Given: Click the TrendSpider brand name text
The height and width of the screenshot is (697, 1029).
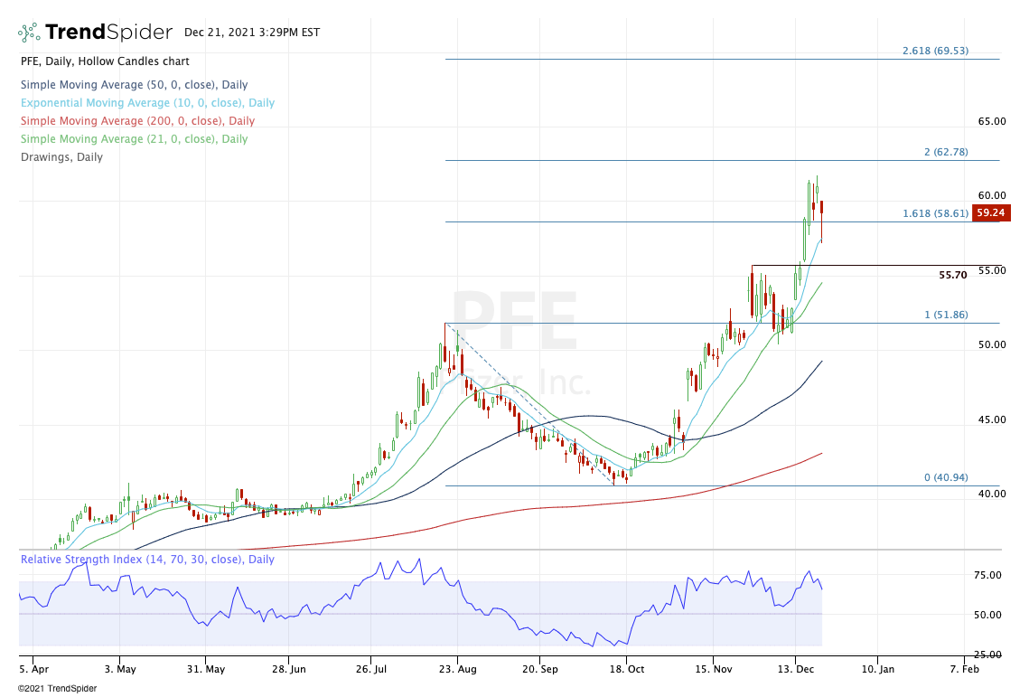Looking at the screenshot, I should click(108, 33).
